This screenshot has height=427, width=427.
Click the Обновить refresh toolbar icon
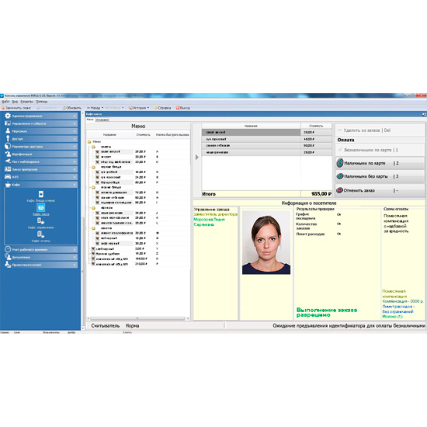click(64, 108)
